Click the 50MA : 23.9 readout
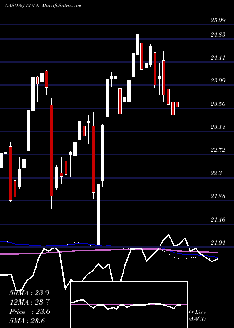The width and height of the screenshot is (234, 328). [29, 293]
